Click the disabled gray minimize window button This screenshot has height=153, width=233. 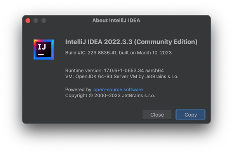pos(36,21)
